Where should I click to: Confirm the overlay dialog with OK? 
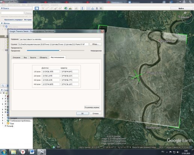point(82,114)
